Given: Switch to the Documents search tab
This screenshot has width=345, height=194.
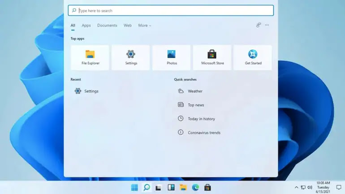Looking at the screenshot, I should [x=107, y=26].
